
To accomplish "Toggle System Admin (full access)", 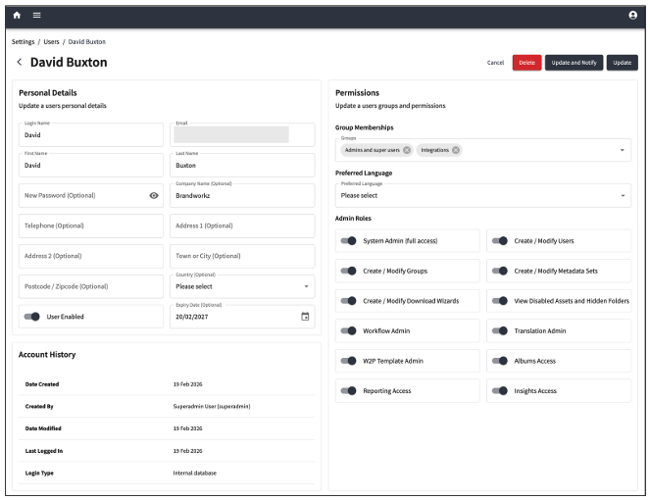I will click(349, 241).
